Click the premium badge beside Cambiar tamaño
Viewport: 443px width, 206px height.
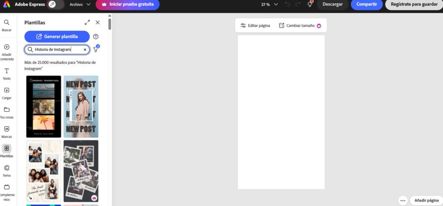point(319,26)
